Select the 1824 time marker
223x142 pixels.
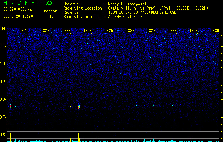click(x=88, y=31)
